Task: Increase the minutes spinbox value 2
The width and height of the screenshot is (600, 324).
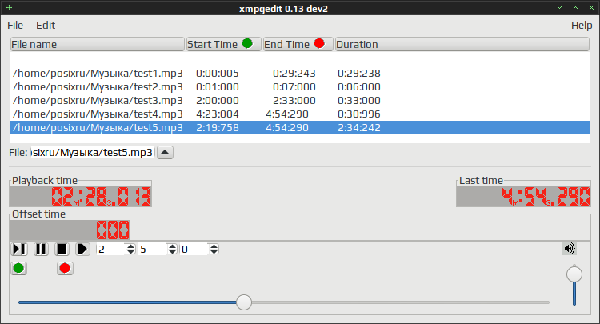Action: click(131, 246)
